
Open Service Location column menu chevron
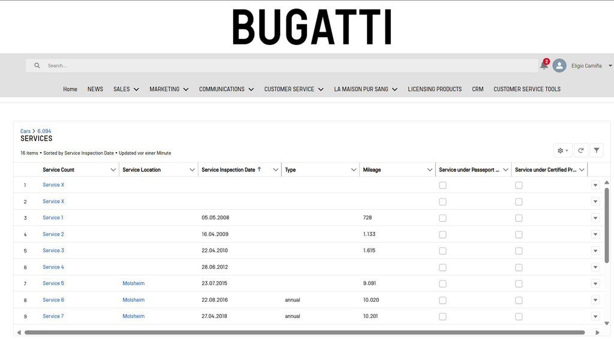click(192, 169)
